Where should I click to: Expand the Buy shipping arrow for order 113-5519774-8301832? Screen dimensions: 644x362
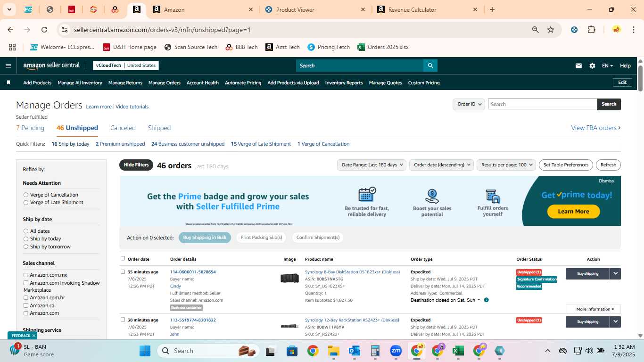tap(615, 321)
